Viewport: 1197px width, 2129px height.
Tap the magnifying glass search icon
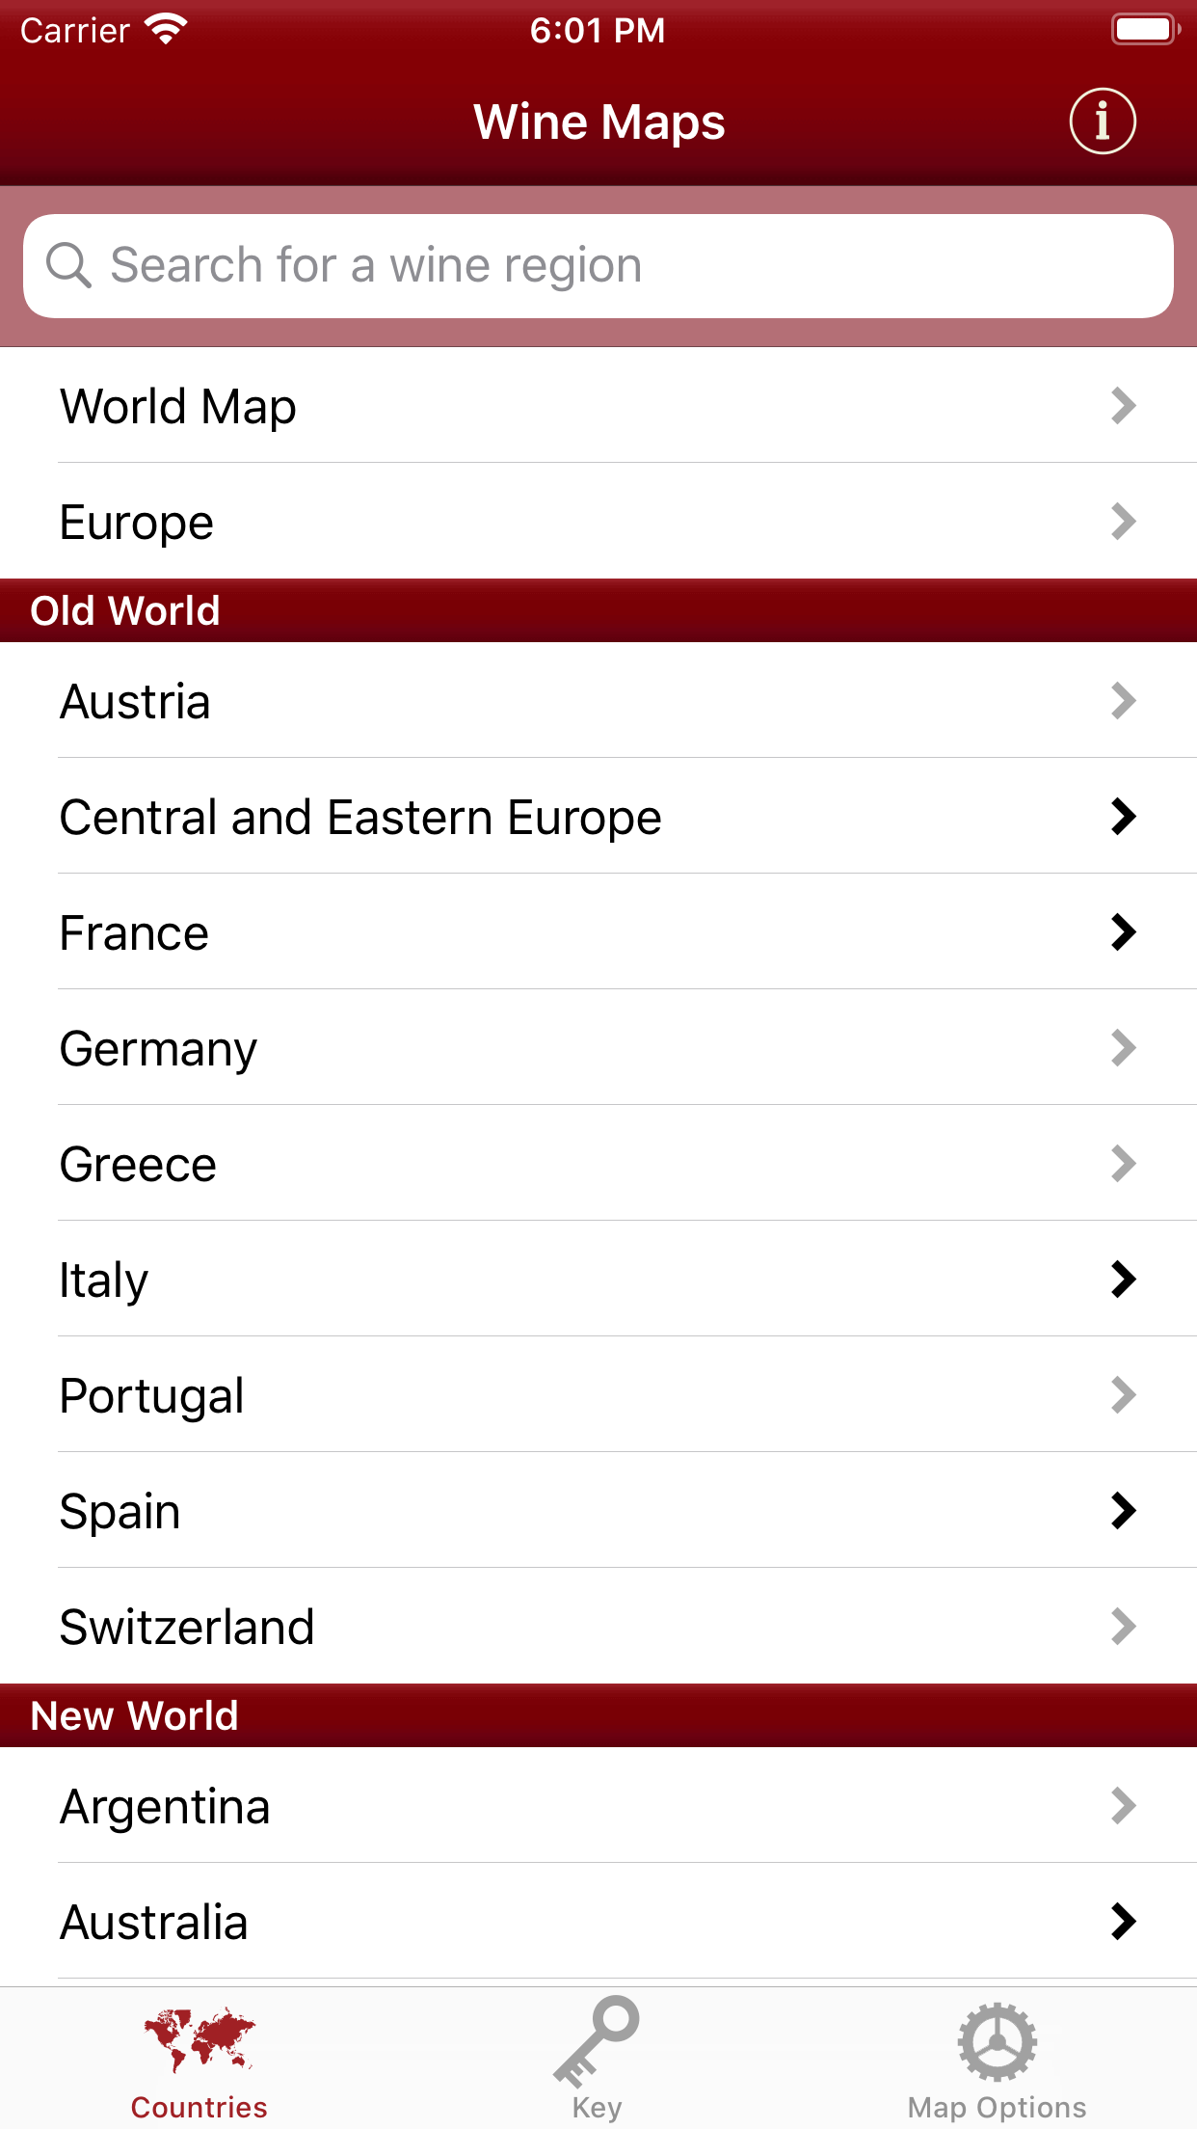click(68, 265)
